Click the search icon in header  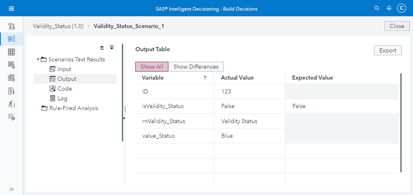pos(377,8)
